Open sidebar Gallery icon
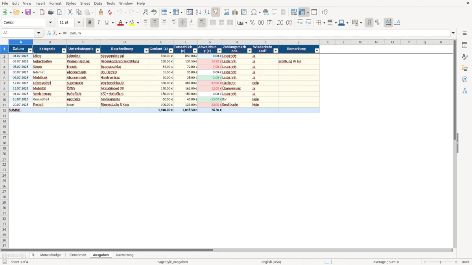Screen dimensions: 472x265 [x=465, y=68]
